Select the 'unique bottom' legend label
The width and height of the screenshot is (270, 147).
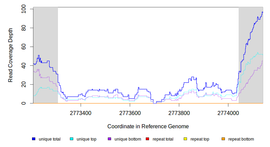[127, 139]
